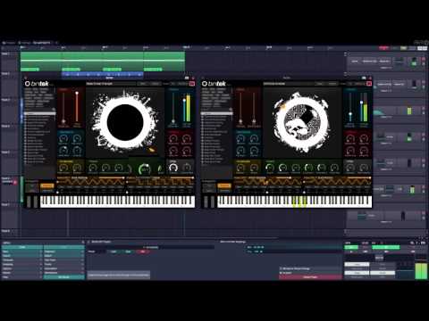Click the bottom-right teal knob in the left BioTek
This screenshot has height=321, width=429.
77,151
